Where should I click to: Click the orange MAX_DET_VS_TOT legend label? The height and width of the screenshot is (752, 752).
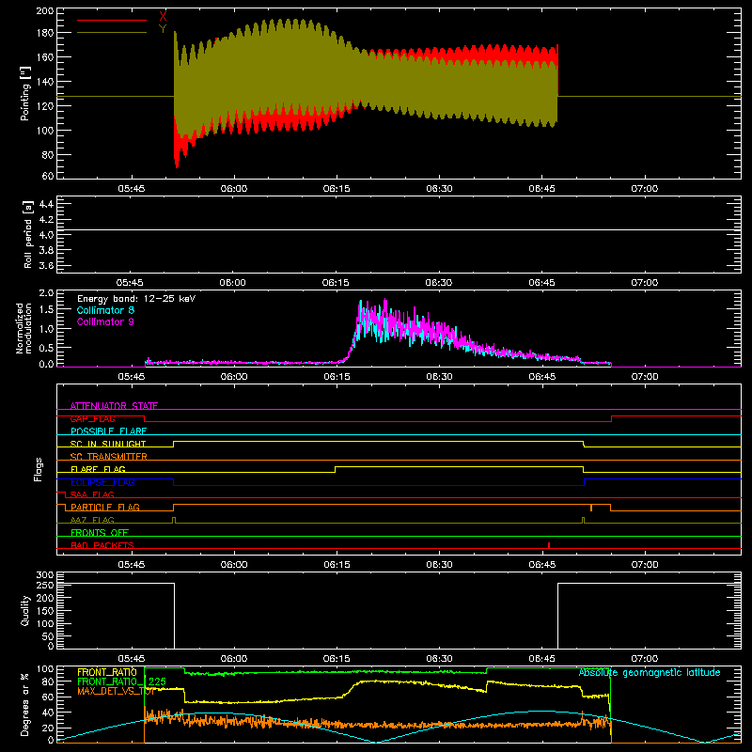(117, 691)
